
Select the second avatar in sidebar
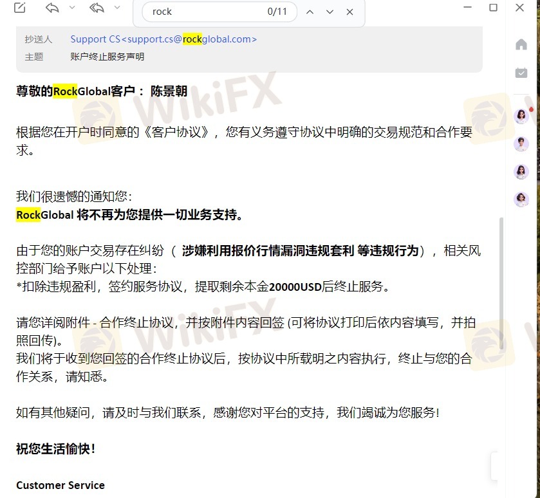521,144
